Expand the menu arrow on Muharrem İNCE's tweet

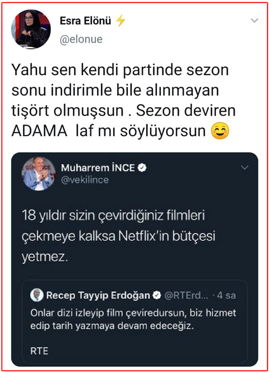[244, 167]
